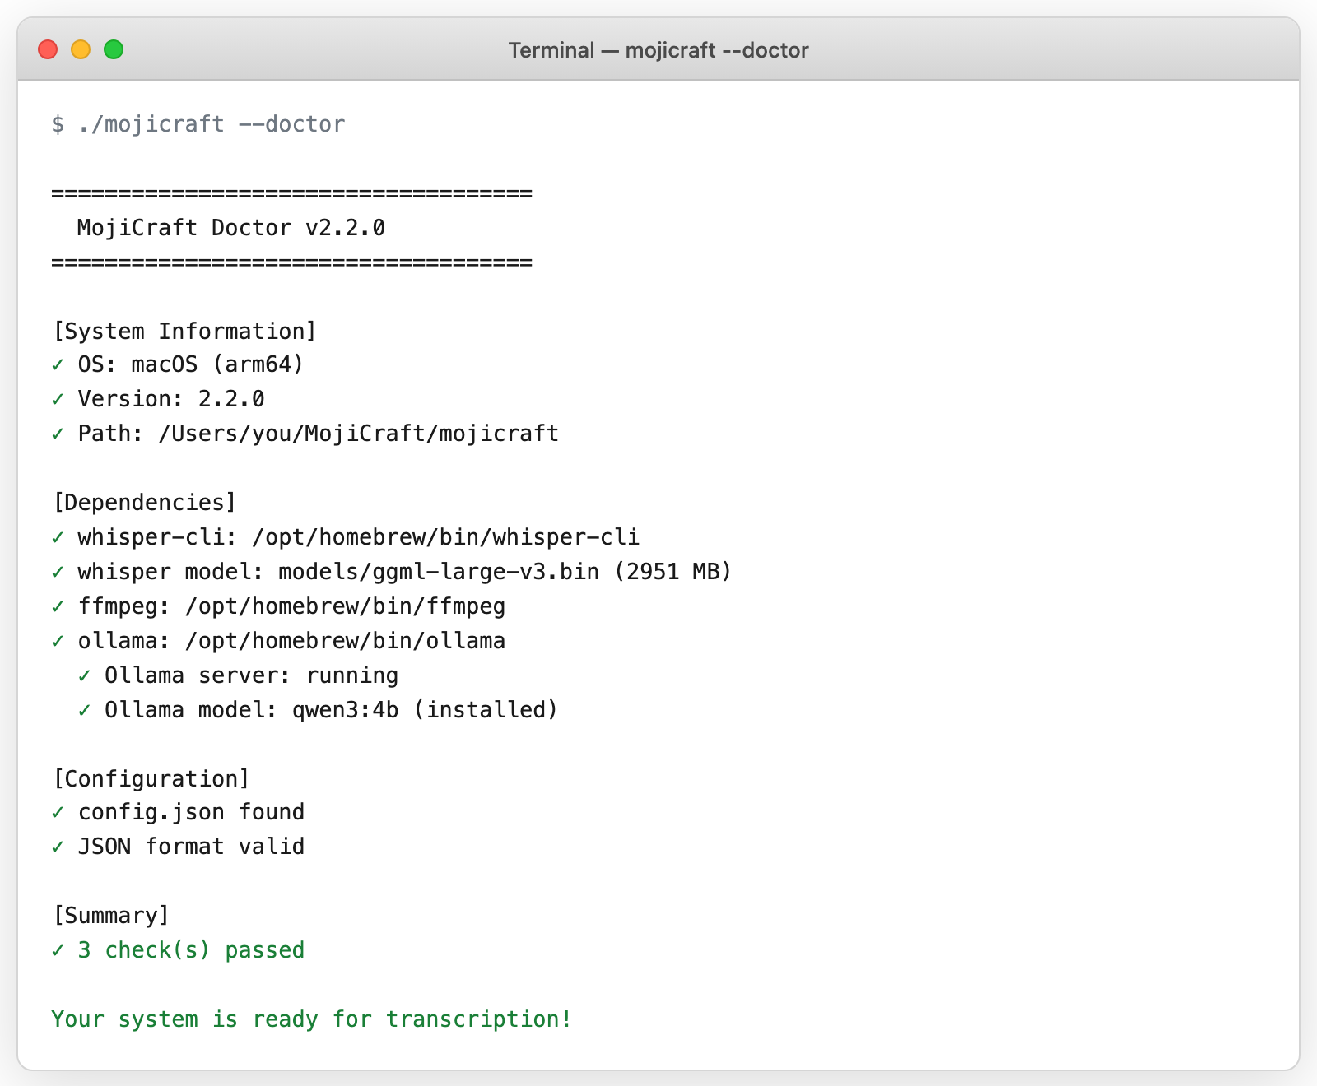Click the checkmark next to Version: 2.2.0
Image resolution: width=1317 pixels, height=1086 pixels.
coord(58,399)
